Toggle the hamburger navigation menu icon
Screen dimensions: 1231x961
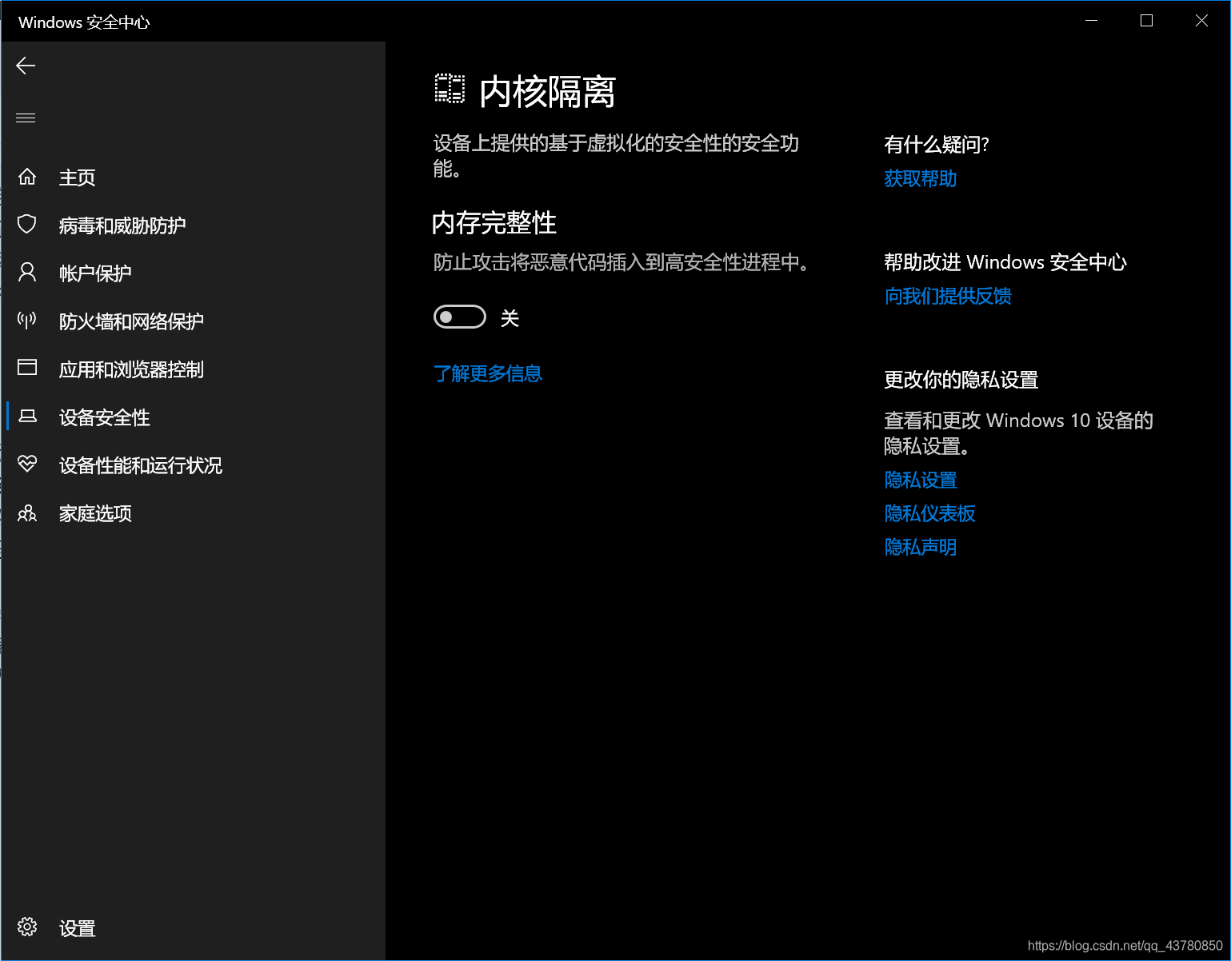(x=26, y=118)
